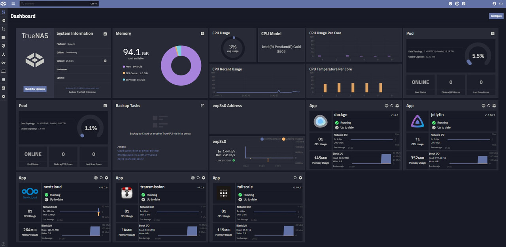Image resolution: width=506 pixels, height=247 pixels.
Task: Click the Nextcloud app logo thumbnail
Action: tap(30, 193)
